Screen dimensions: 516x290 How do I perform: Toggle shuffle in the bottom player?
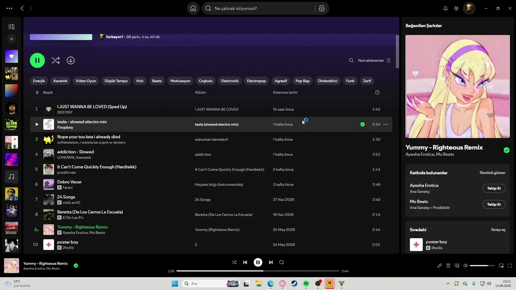pos(234,262)
